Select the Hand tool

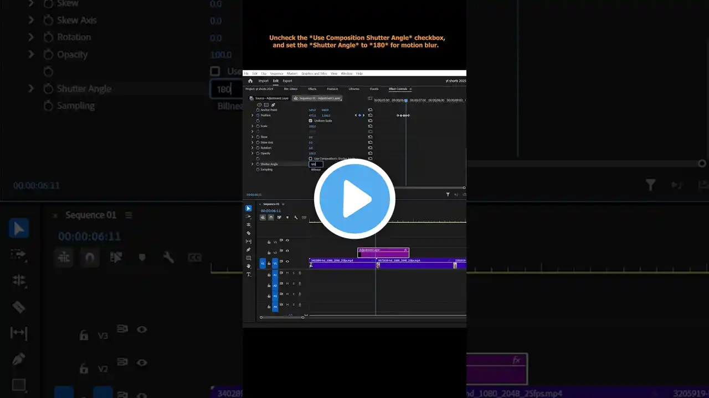pyautogui.click(x=249, y=266)
